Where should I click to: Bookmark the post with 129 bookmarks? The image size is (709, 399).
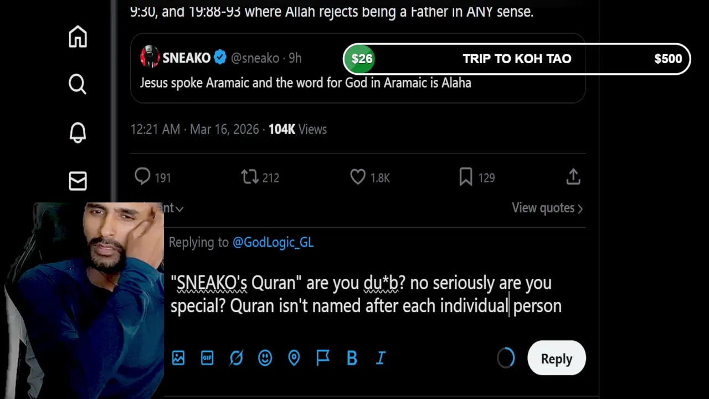tap(466, 177)
